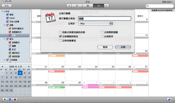Click the 公佈 button in the dialog
175x103 pixels.
pos(123,47)
